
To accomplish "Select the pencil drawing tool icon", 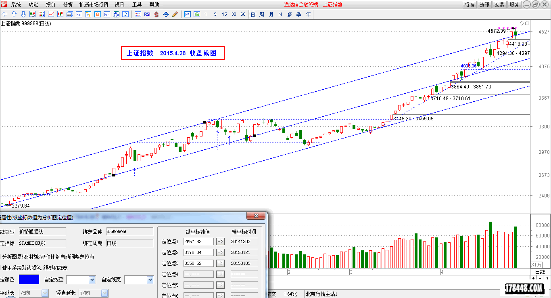I will (x=175, y=14).
